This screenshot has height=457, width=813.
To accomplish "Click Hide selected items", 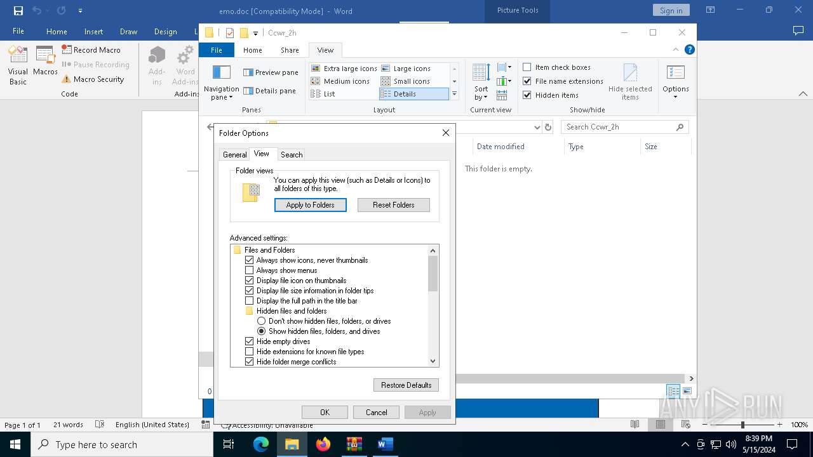I will click(x=630, y=83).
